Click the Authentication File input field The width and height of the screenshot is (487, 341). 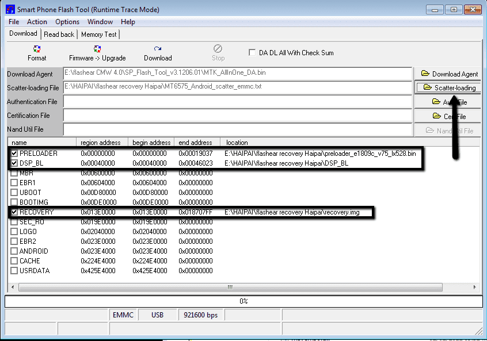pos(238,101)
